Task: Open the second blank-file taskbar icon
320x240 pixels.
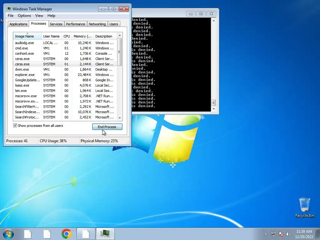Action: tap(47, 234)
